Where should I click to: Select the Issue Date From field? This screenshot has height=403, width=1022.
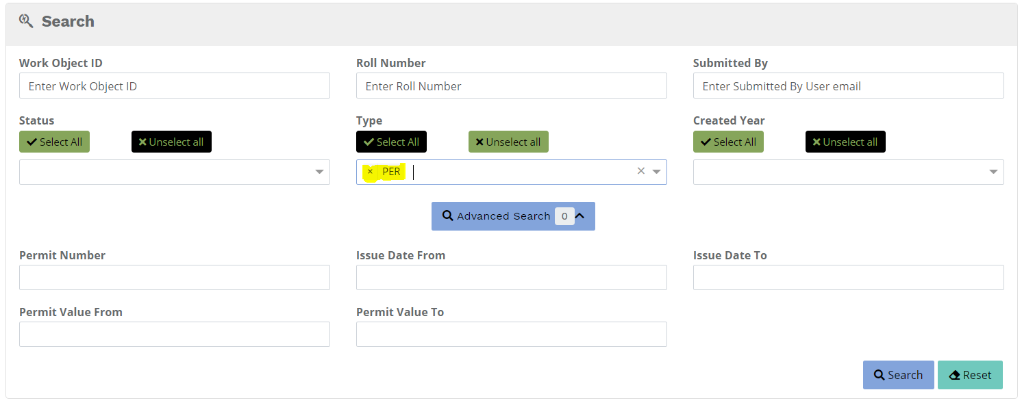[x=511, y=278]
